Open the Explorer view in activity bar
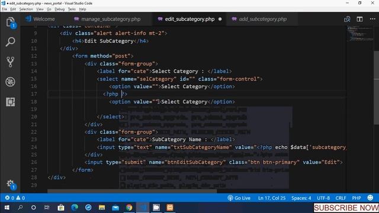The width and height of the screenshot is (379, 213). [x=10, y=22]
